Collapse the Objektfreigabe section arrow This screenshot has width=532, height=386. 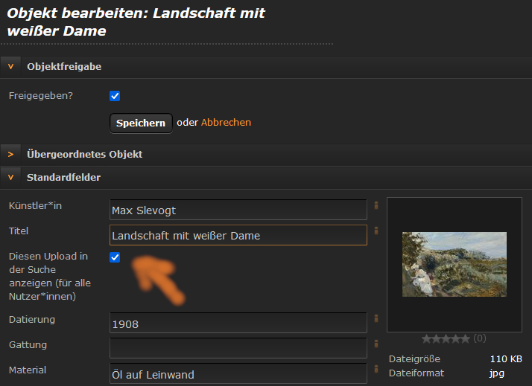[11, 67]
